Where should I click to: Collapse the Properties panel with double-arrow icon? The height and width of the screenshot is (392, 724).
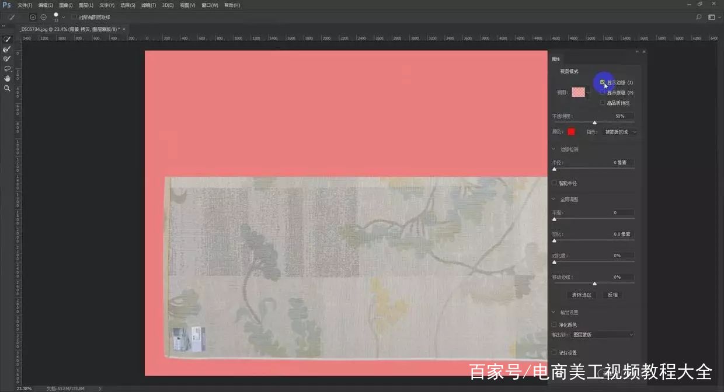(x=637, y=51)
